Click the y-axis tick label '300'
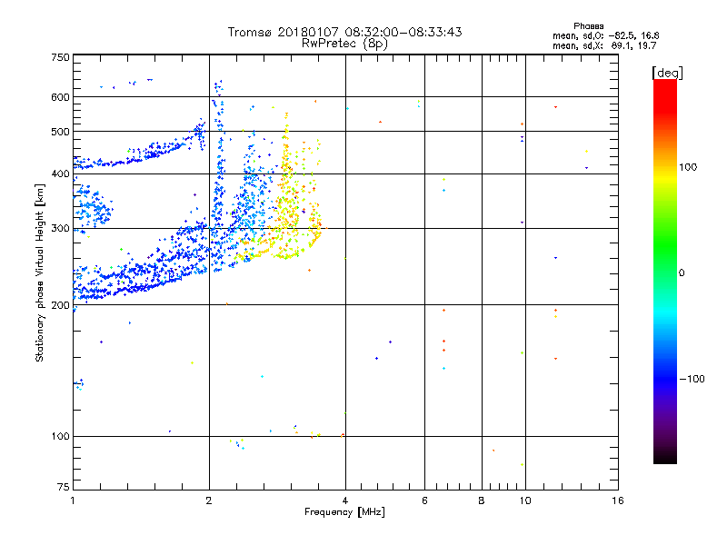Image resolution: width=727 pixels, height=545 pixels. (60, 229)
